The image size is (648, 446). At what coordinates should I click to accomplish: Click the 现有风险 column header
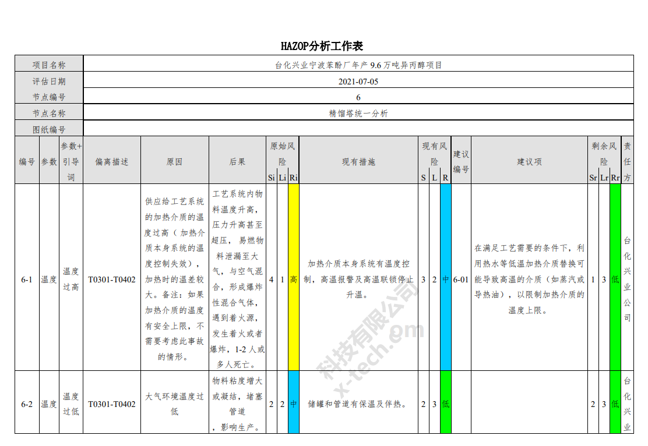[435, 154]
